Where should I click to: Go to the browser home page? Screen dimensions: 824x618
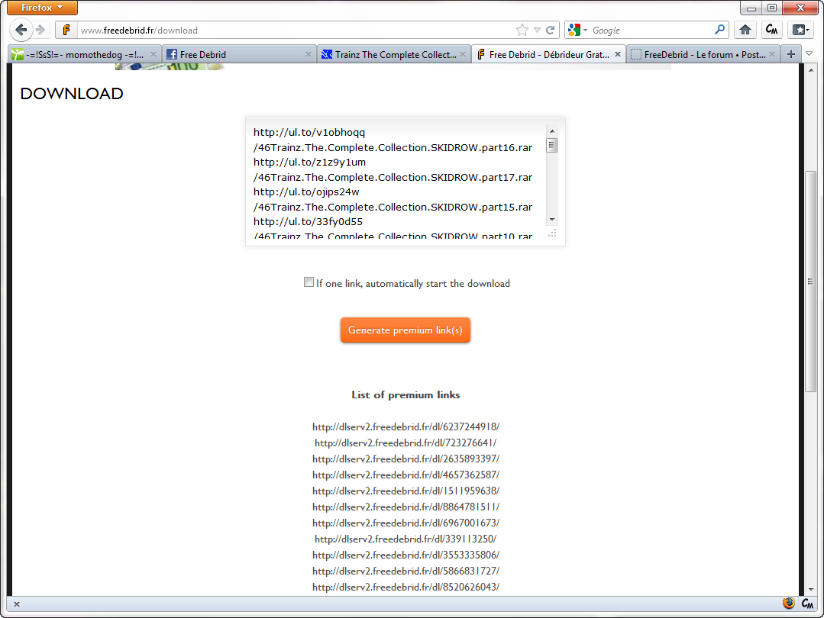pos(745,30)
